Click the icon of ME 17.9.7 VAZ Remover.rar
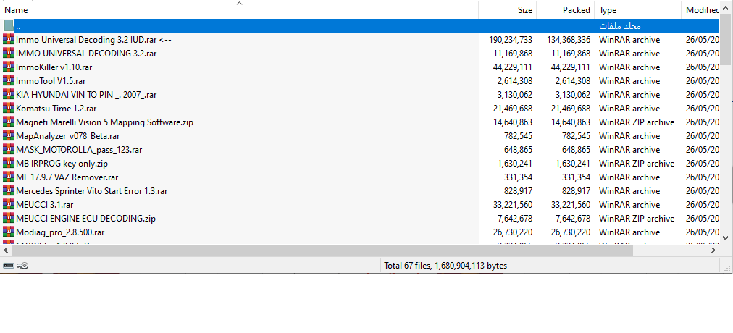733x333 pixels. point(9,177)
